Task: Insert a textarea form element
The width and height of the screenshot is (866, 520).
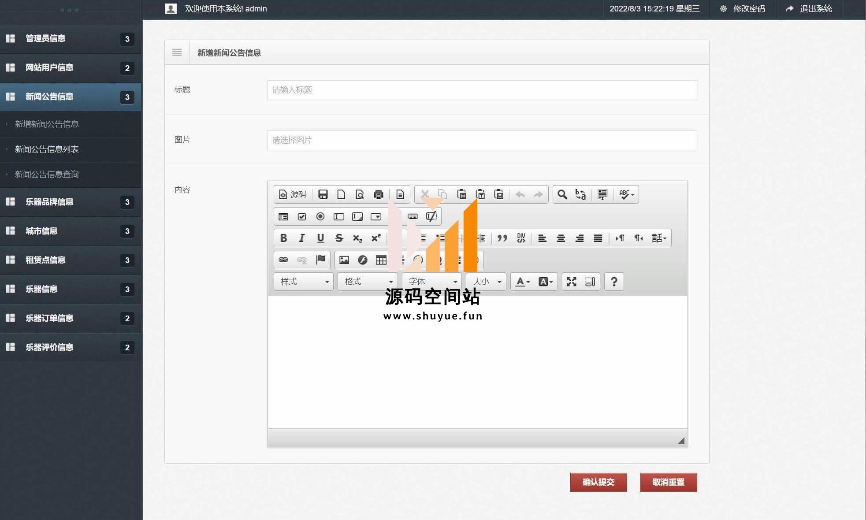Action: coord(357,216)
